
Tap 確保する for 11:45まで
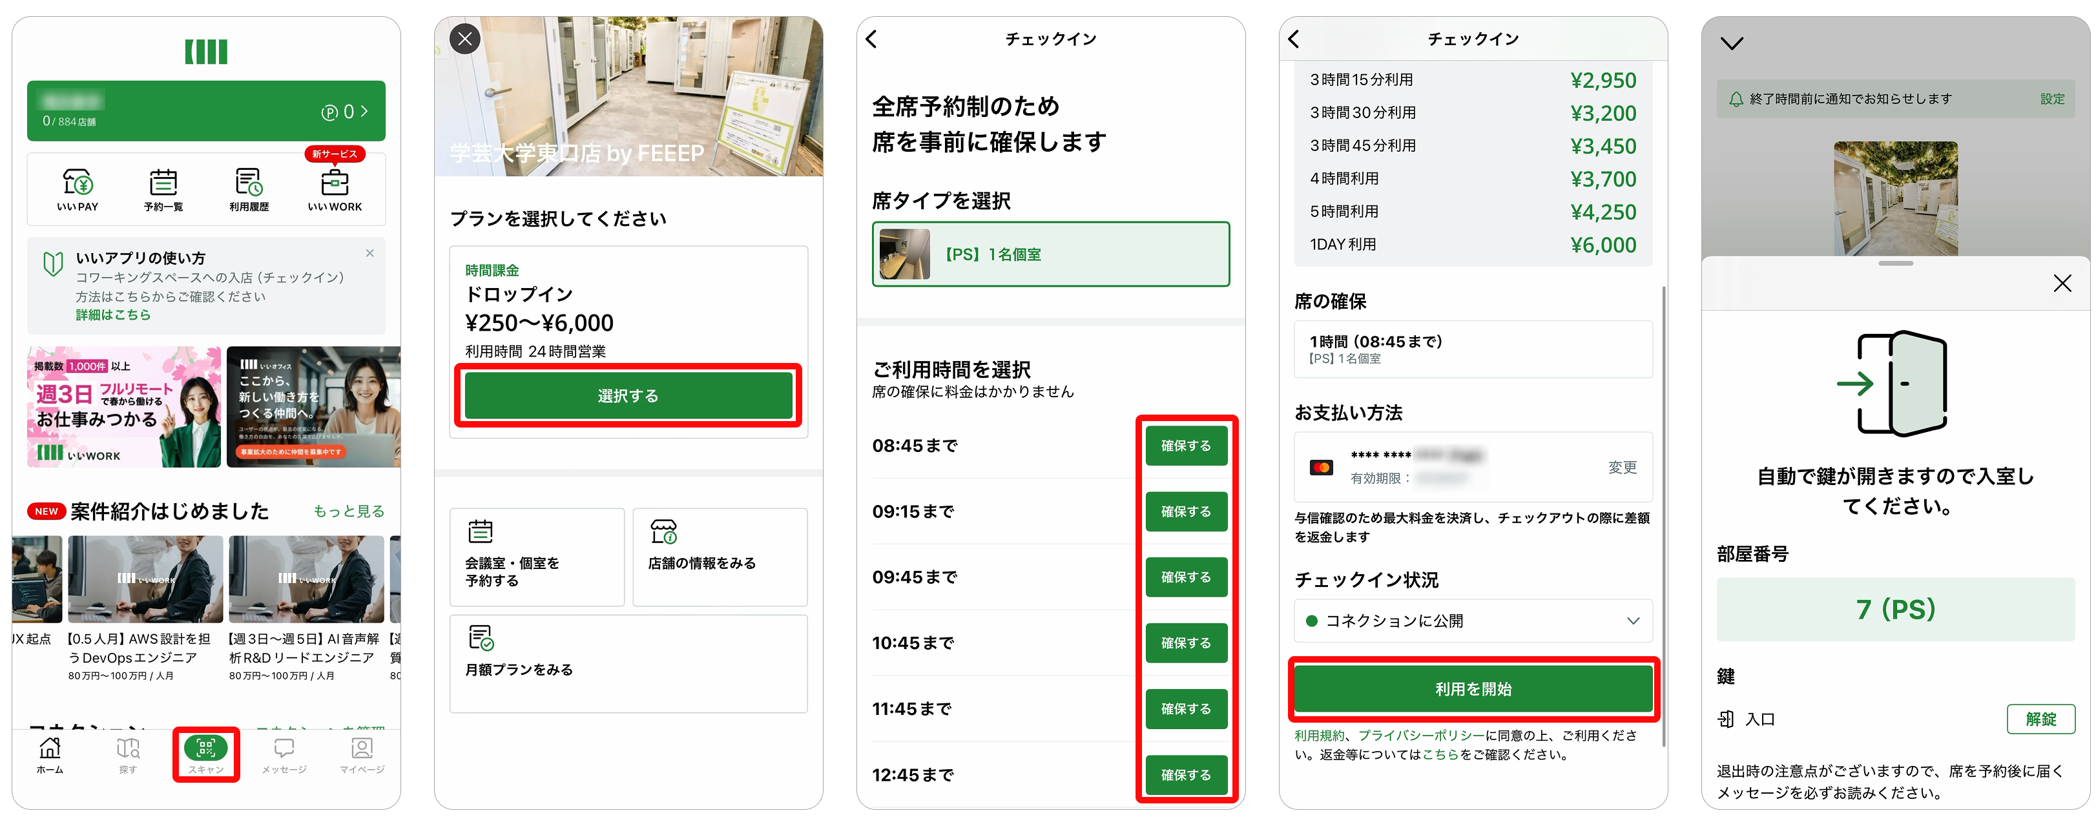(1187, 709)
